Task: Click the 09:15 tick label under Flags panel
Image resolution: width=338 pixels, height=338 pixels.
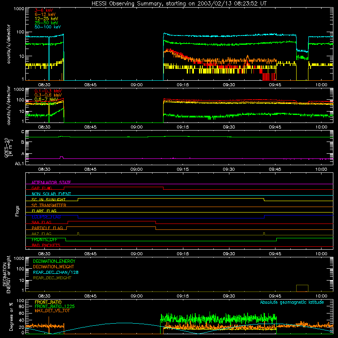Action: (x=183, y=254)
